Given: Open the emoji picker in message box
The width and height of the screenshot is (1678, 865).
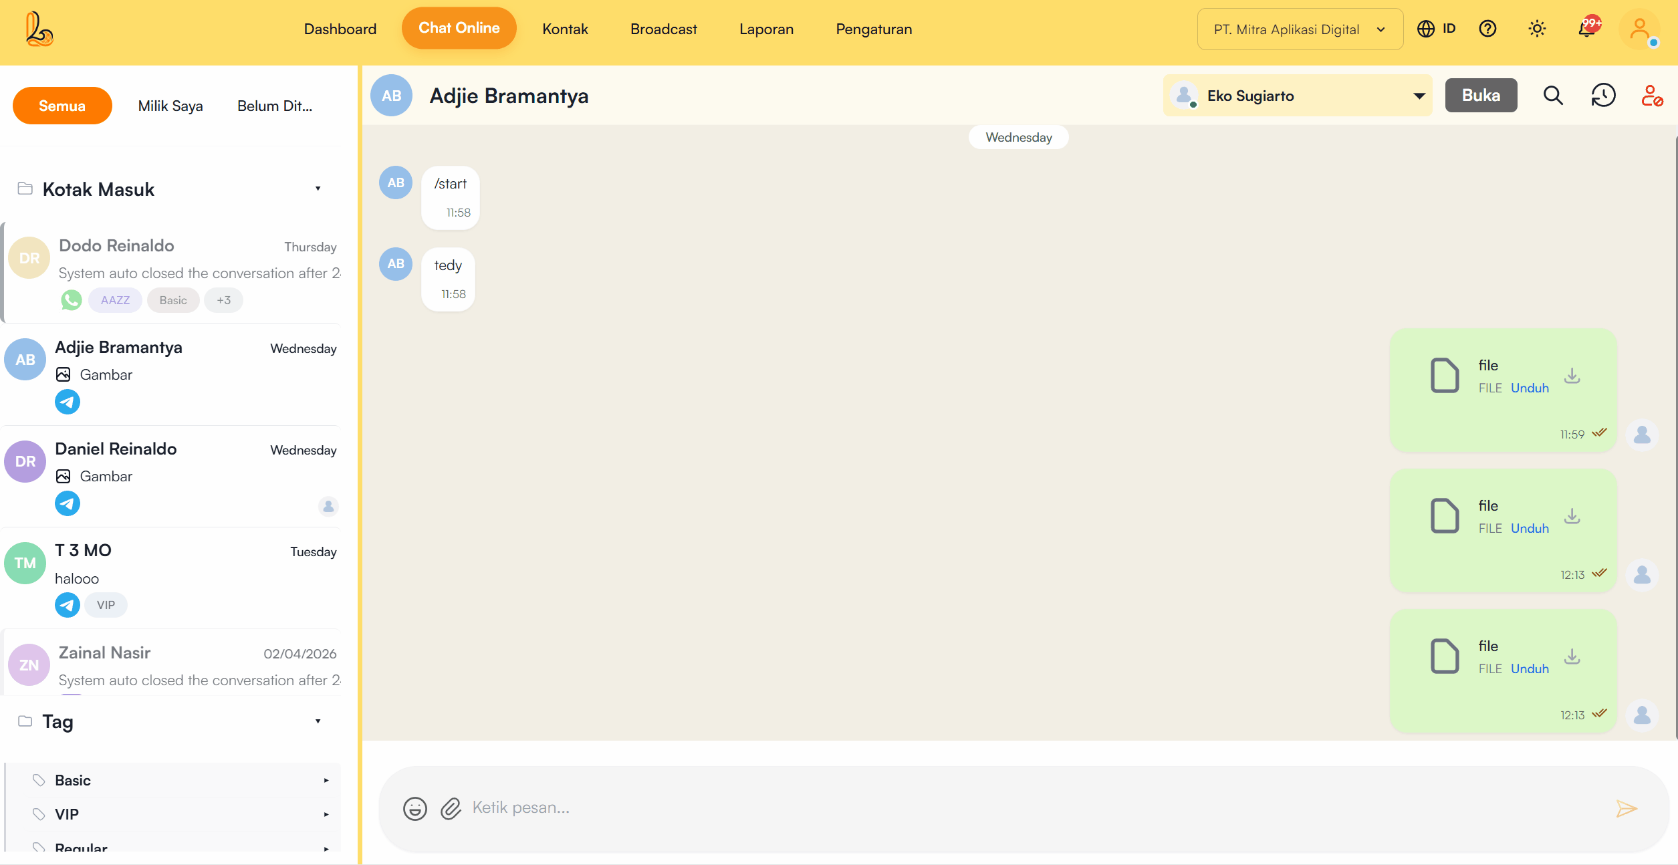Looking at the screenshot, I should 414,808.
